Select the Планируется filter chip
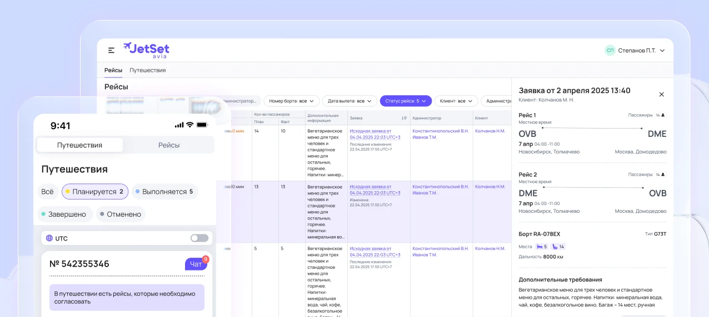The height and width of the screenshot is (317, 709). tap(95, 192)
